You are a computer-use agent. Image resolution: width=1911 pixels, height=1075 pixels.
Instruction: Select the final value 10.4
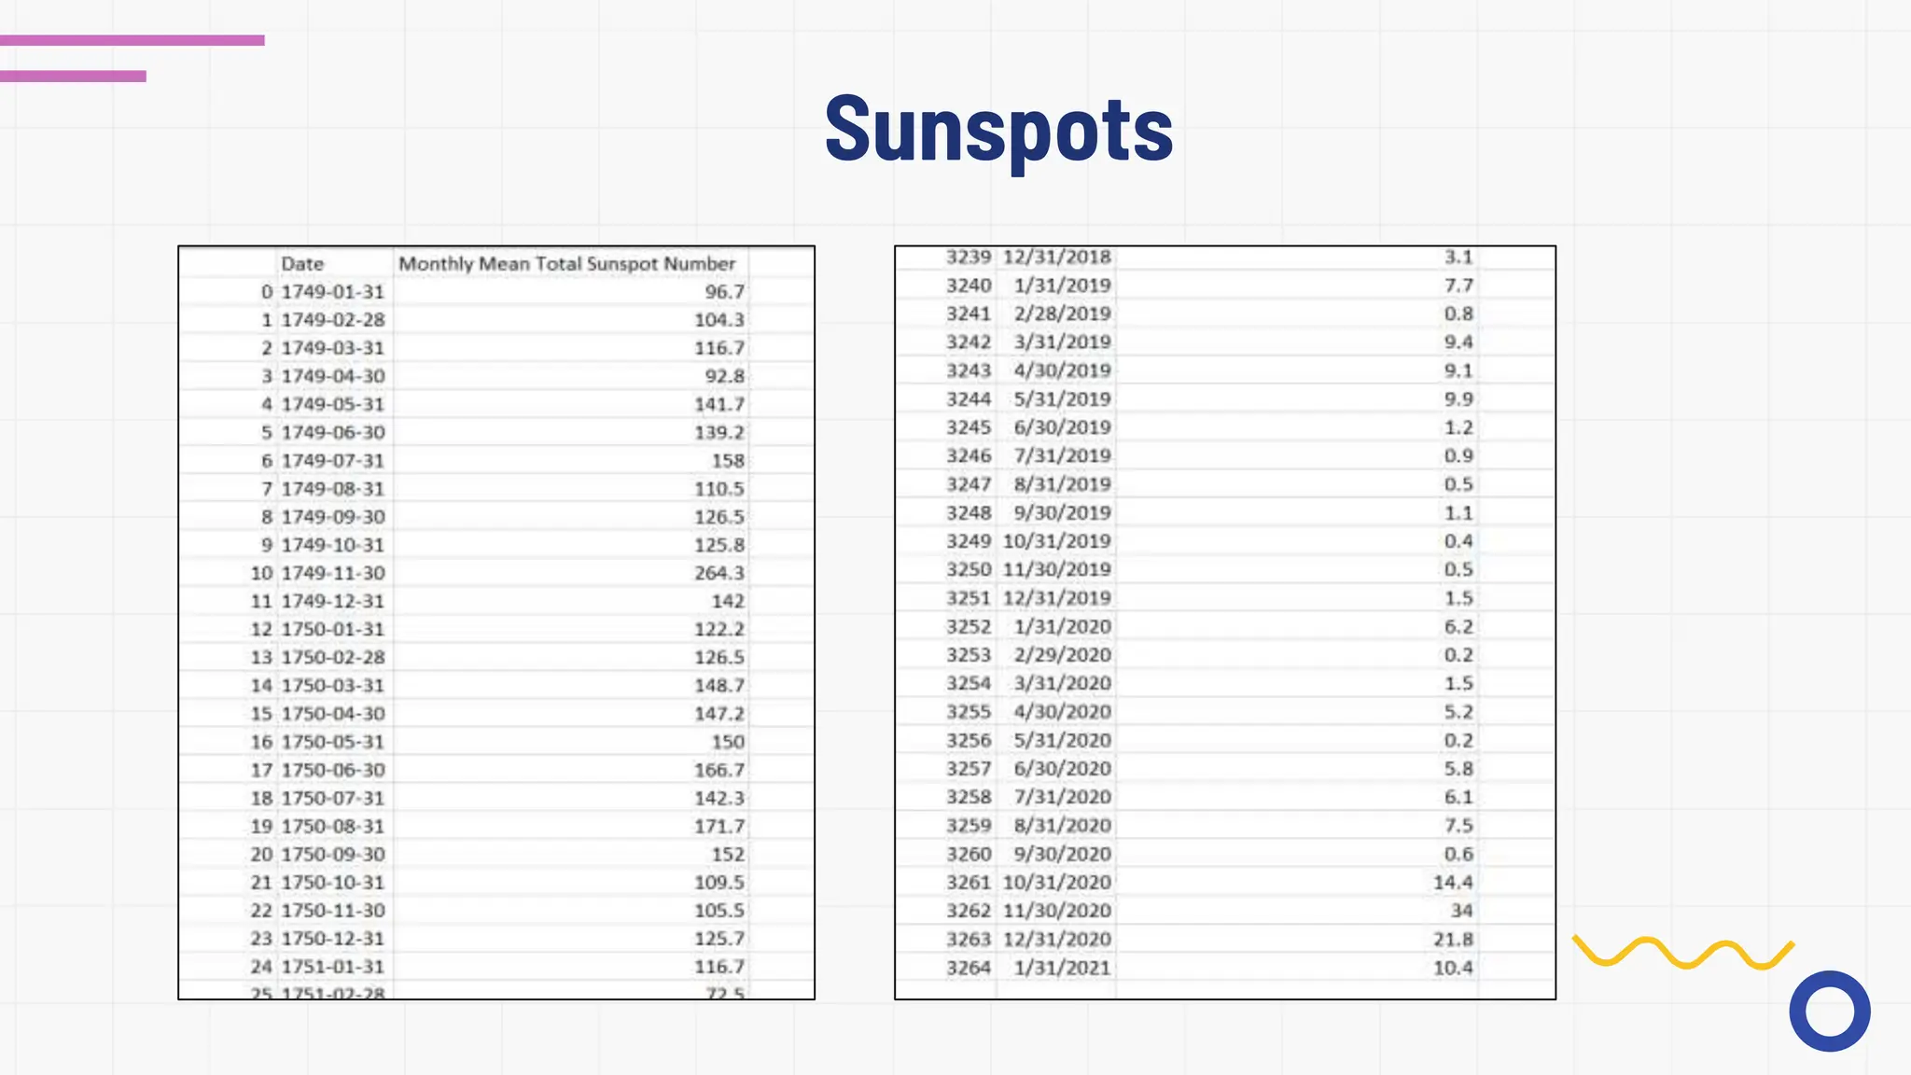pyautogui.click(x=1453, y=968)
